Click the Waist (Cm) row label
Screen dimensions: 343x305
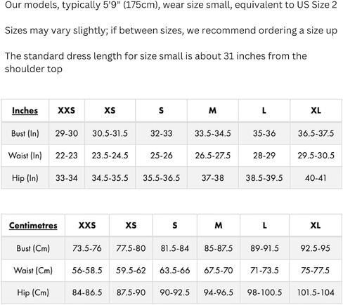point(33,271)
